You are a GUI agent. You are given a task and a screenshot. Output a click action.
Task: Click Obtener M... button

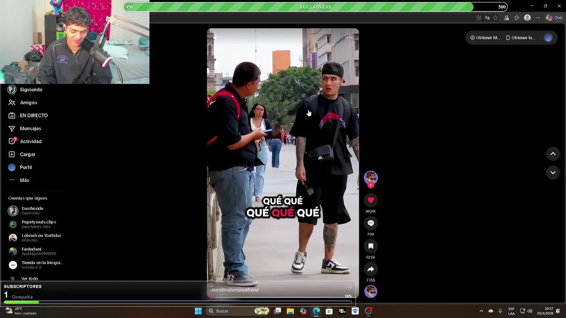[x=485, y=38]
